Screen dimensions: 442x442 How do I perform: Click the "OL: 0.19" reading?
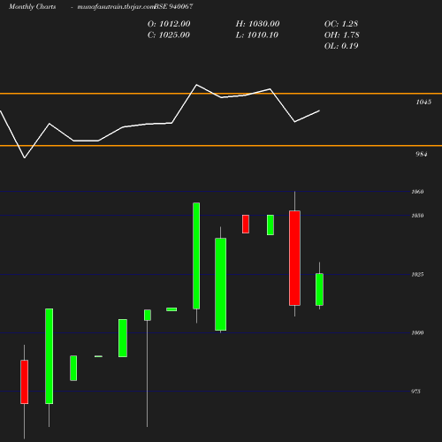[341, 46]
